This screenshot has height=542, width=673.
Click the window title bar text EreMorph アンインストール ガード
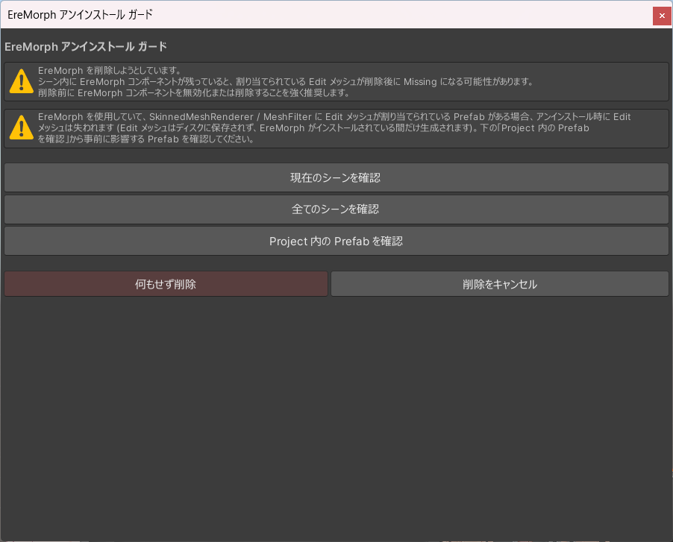click(x=81, y=15)
